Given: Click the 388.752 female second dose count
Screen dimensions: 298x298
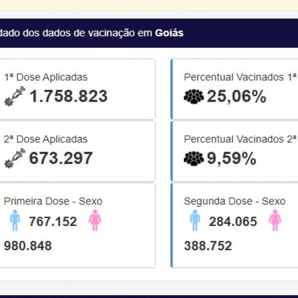Looking at the screenshot, I should point(208,246).
